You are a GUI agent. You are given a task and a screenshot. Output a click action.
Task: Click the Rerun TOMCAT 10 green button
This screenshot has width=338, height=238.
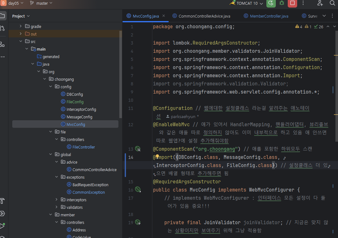[x=271, y=3]
